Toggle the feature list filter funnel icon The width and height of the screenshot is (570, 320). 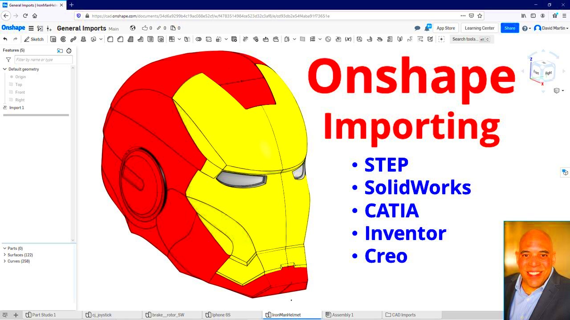pyautogui.click(x=8, y=60)
